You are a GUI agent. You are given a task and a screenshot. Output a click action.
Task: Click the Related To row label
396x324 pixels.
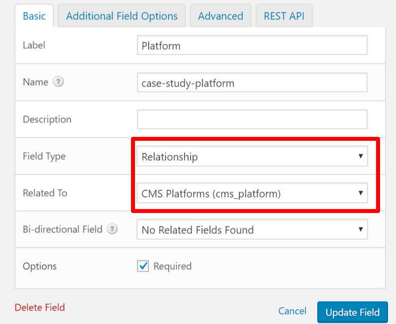[45, 193]
